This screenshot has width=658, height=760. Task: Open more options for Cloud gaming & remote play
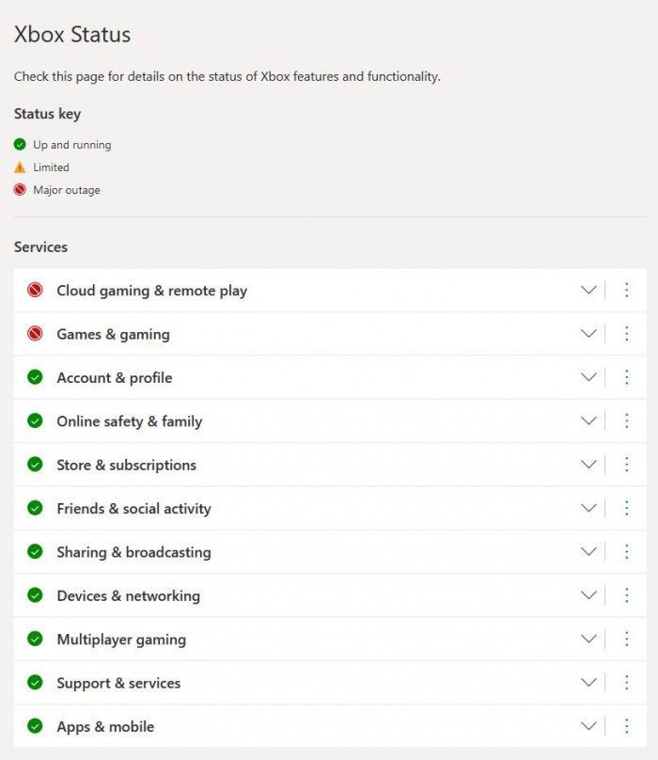(x=627, y=291)
